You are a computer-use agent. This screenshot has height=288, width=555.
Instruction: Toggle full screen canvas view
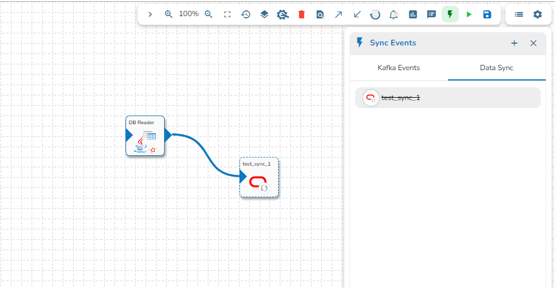pyautogui.click(x=227, y=14)
